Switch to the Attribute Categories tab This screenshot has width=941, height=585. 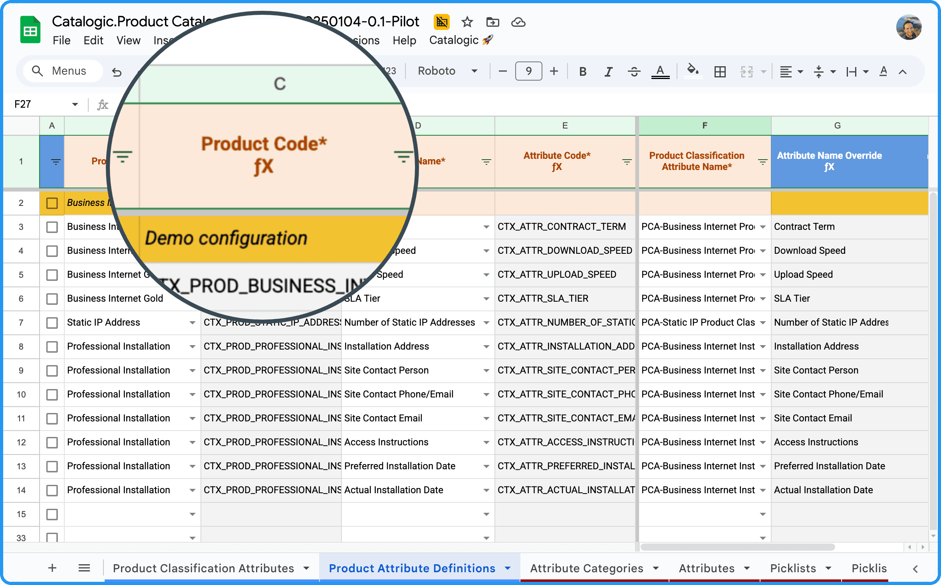coord(586,568)
